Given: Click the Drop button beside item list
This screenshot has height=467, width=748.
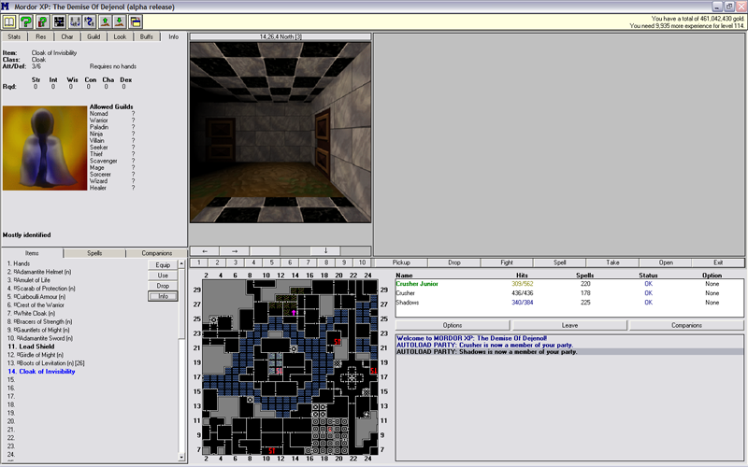Looking at the screenshot, I should (x=163, y=286).
